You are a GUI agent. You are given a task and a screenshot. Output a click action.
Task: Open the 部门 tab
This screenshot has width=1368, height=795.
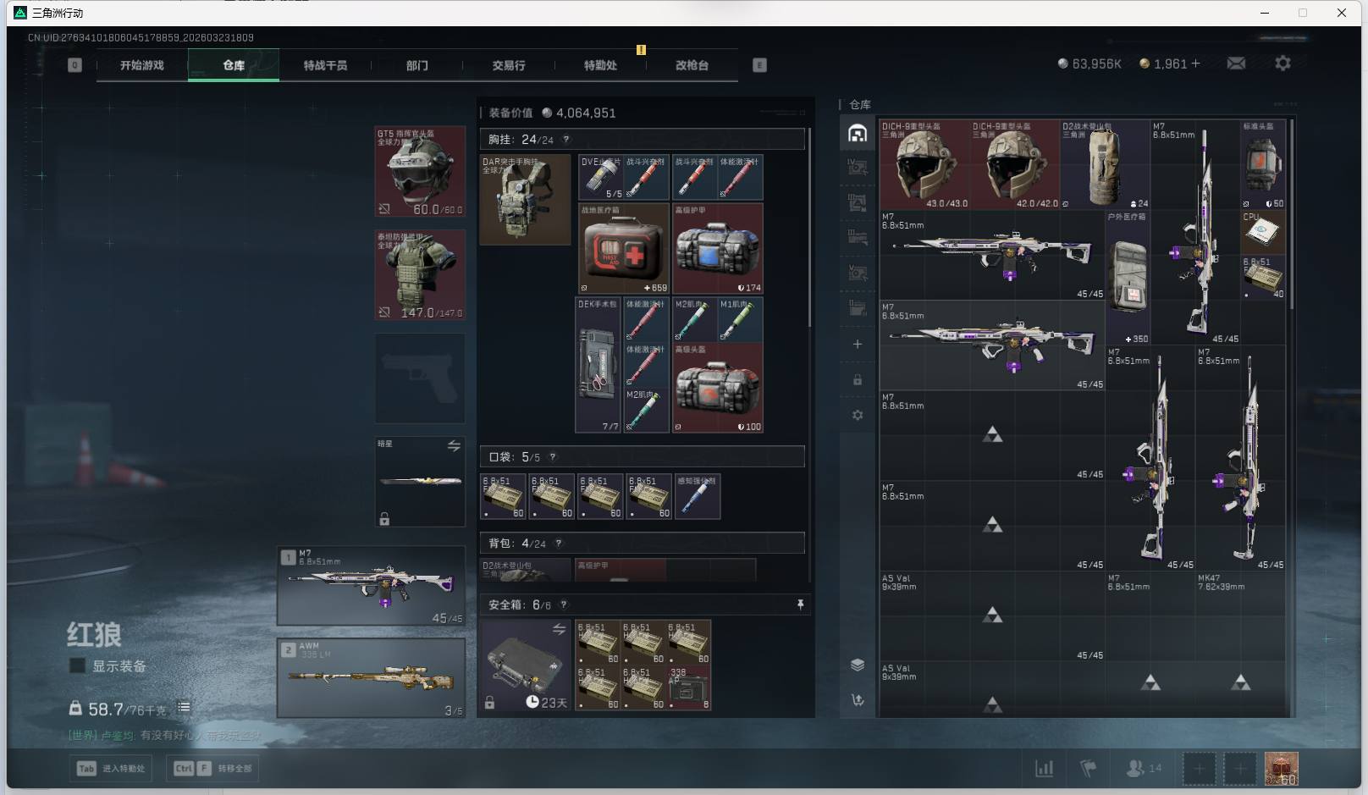coord(416,65)
